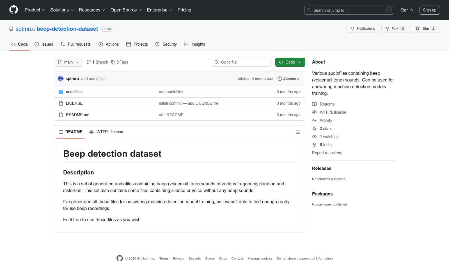Open the initial commit — add LICENSE file message
This screenshot has height=280, width=449.
point(189,103)
